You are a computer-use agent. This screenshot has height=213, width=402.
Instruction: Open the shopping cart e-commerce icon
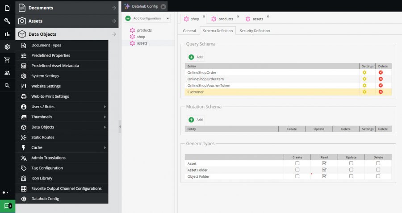coord(7,60)
